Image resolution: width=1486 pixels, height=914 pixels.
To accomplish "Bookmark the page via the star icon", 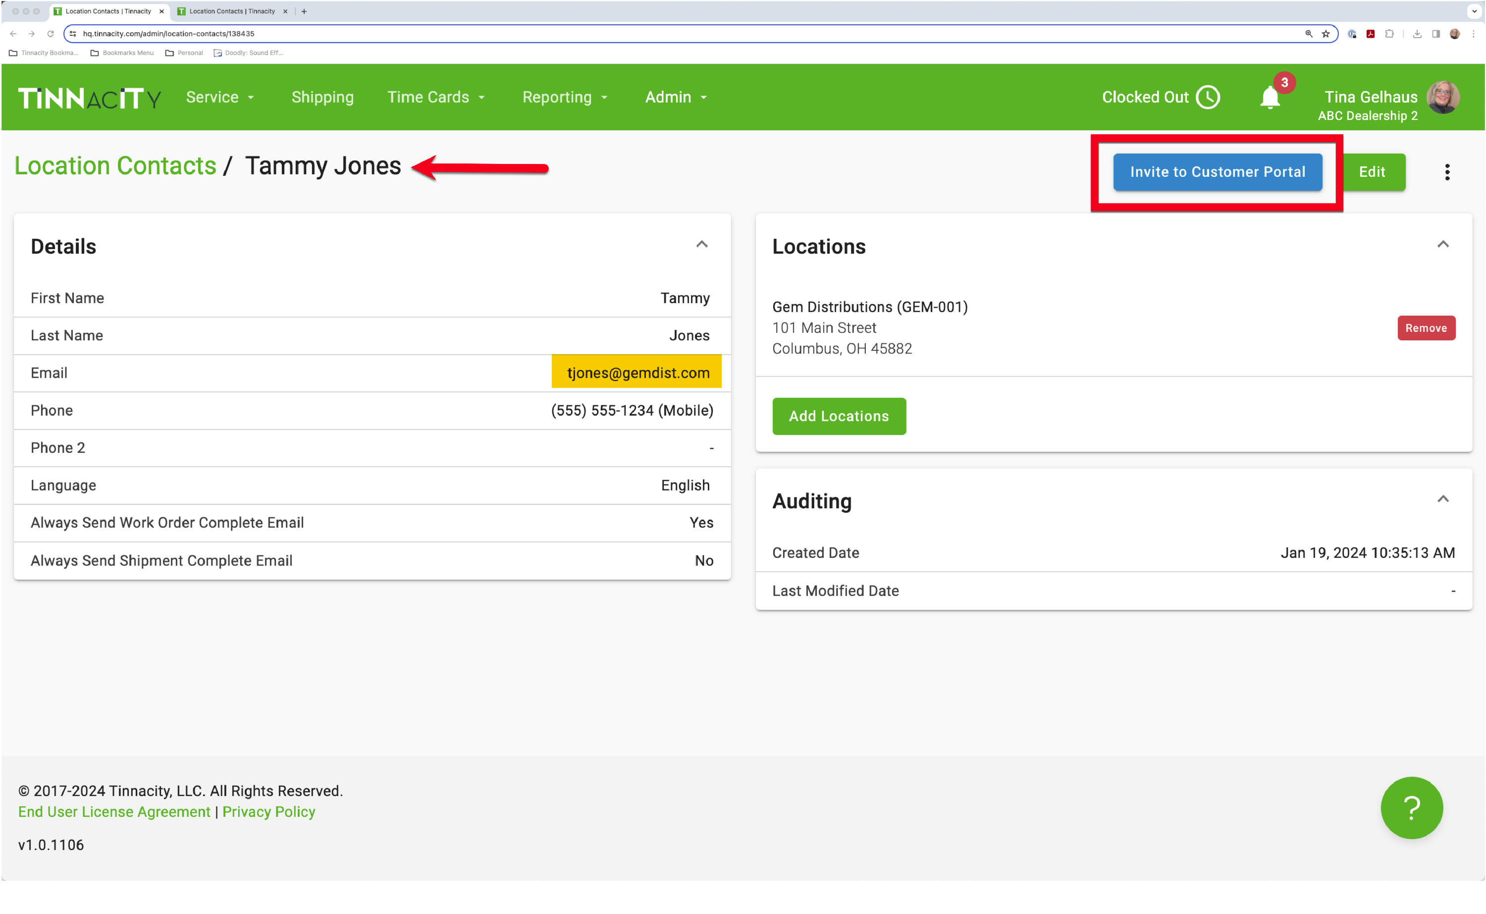I will [1326, 34].
